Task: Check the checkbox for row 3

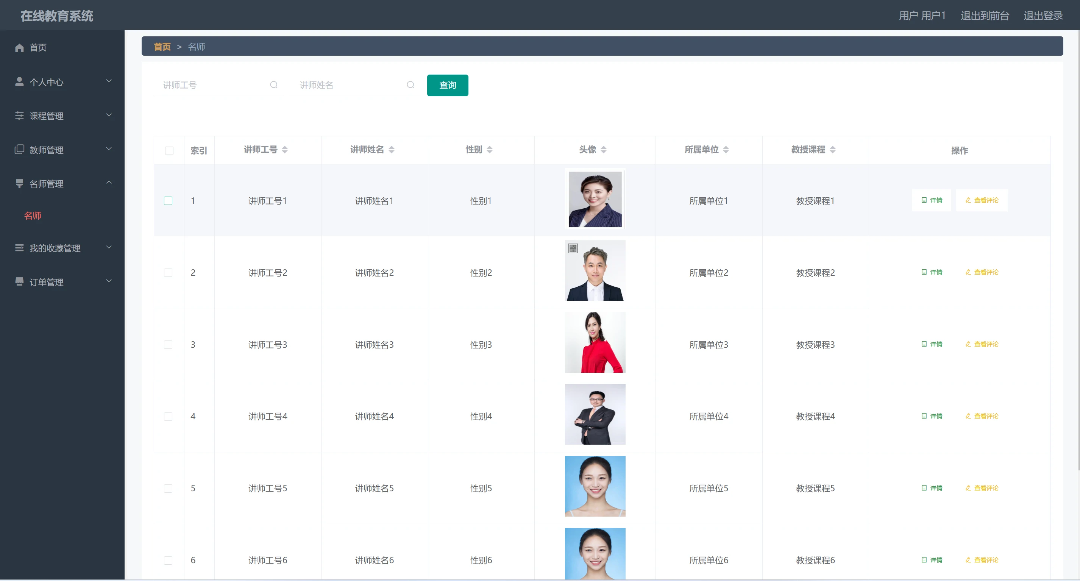Action: coord(168,345)
